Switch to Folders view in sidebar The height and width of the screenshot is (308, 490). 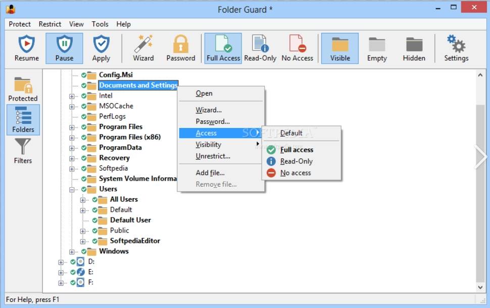23,119
